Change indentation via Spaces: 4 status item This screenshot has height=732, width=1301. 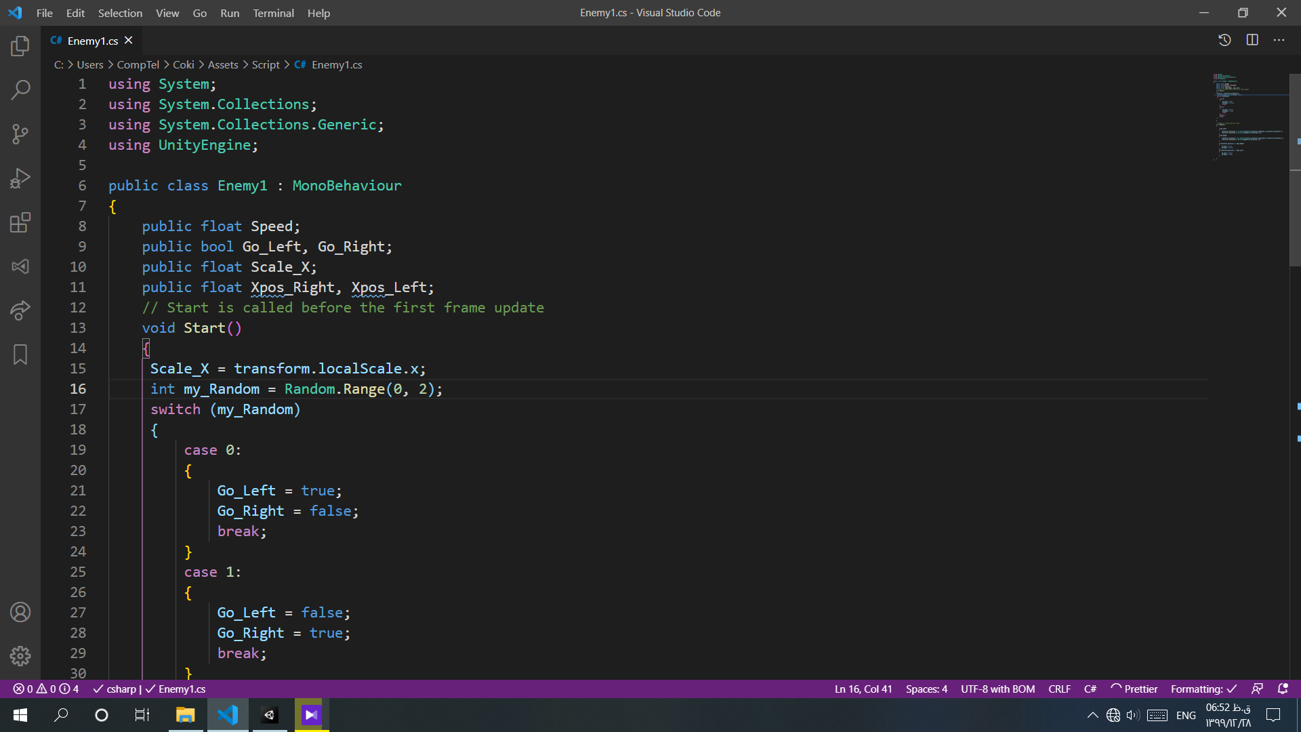(926, 689)
